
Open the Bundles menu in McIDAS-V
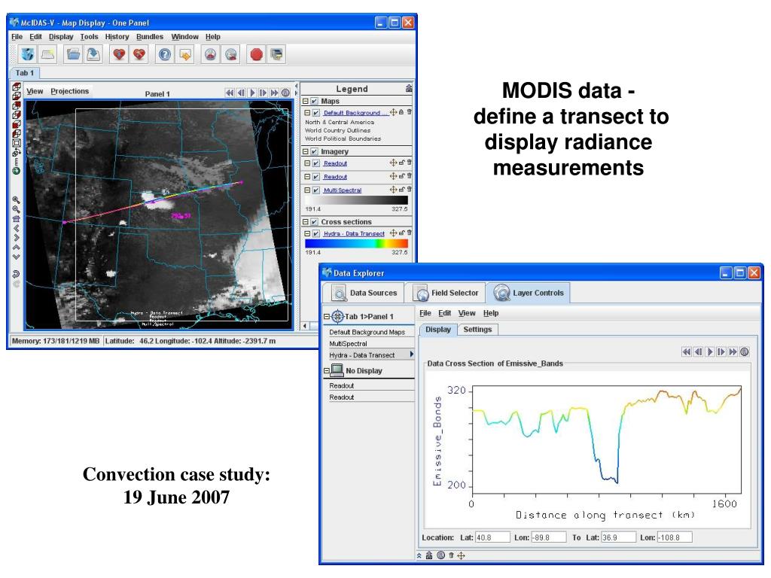pos(150,36)
